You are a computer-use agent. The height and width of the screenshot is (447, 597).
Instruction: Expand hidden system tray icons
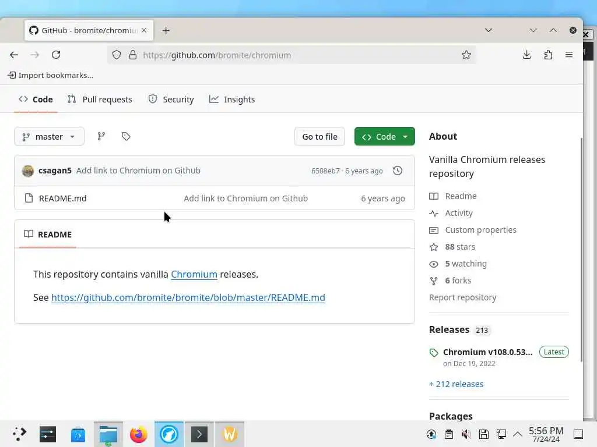click(518, 434)
